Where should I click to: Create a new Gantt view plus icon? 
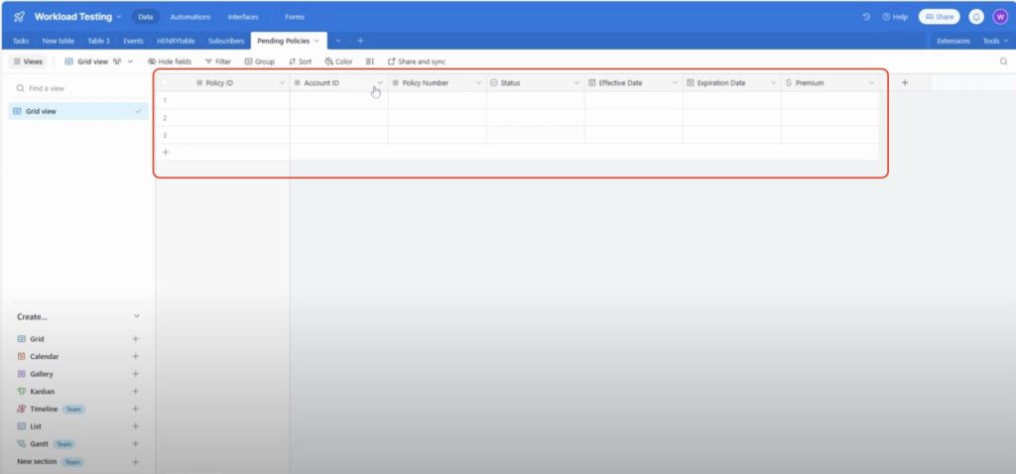click(x=135, y=443)
